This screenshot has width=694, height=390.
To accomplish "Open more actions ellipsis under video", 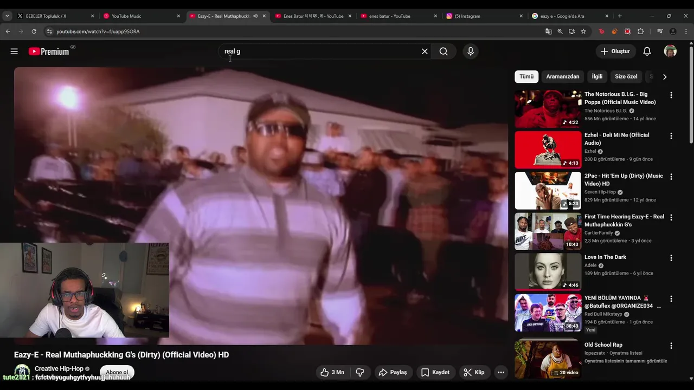I will [x=501, y=372].
